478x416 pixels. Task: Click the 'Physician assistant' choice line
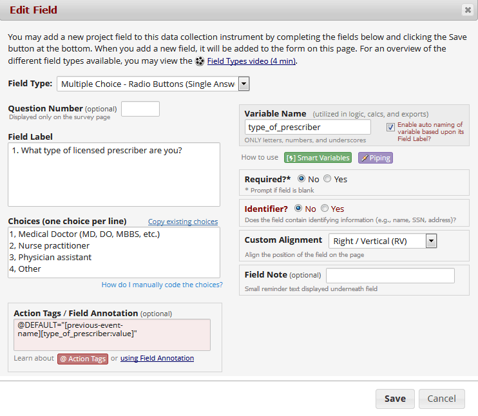pyautogui.click(x=50, y=257)
